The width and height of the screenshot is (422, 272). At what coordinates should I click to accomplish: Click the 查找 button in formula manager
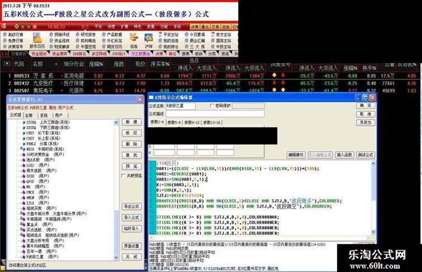point(131,155)
